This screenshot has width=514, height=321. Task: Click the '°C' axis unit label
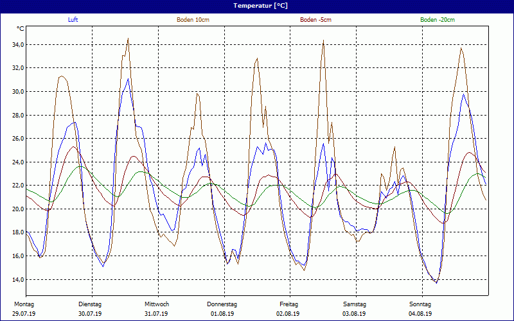tap(21, 29)
